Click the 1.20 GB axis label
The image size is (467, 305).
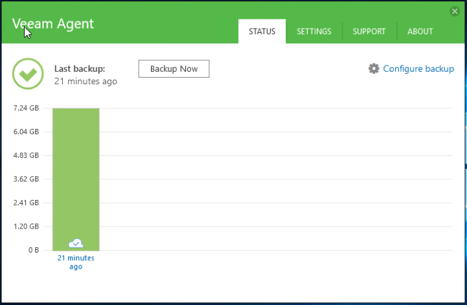26,227
